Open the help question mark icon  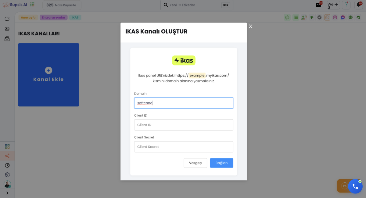coord(346,5)
